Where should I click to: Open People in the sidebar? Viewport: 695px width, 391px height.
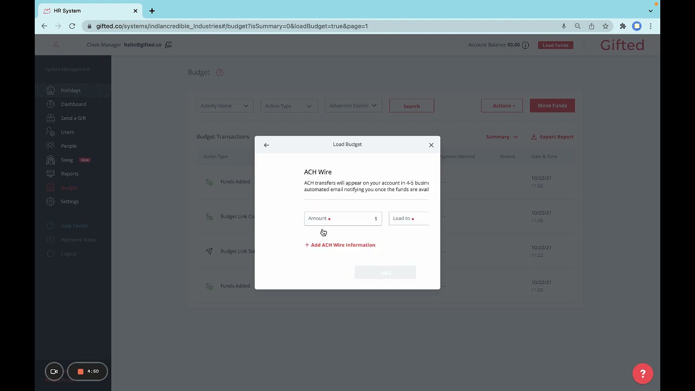(x=68, y=146)
